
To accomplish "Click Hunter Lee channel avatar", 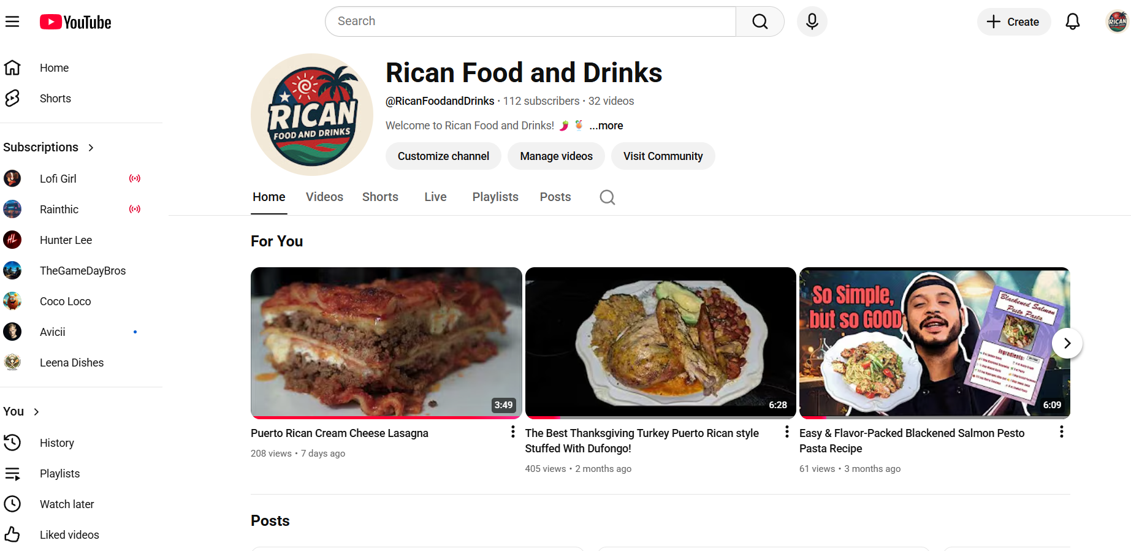I will 12,240.
